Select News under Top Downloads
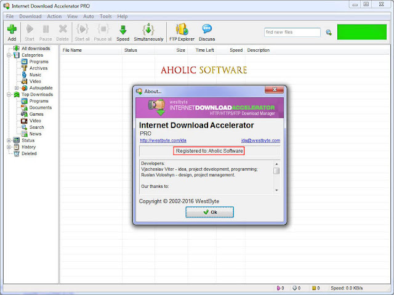Viewport: 394px width, 295px height. point(36,134)
